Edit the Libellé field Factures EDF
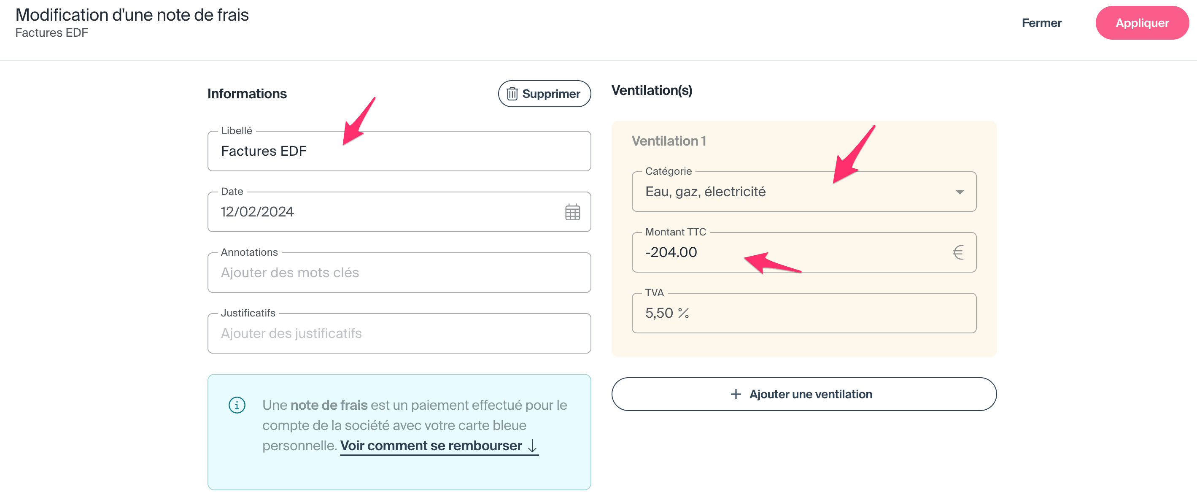Viewport: 1197px width, 492px height. click(399, 151)
